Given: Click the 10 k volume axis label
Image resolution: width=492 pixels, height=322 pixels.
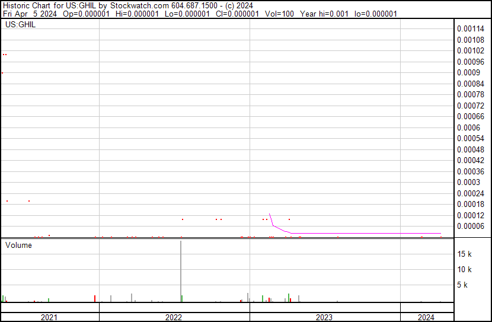Looking at the screenshot, I should 464,269.
